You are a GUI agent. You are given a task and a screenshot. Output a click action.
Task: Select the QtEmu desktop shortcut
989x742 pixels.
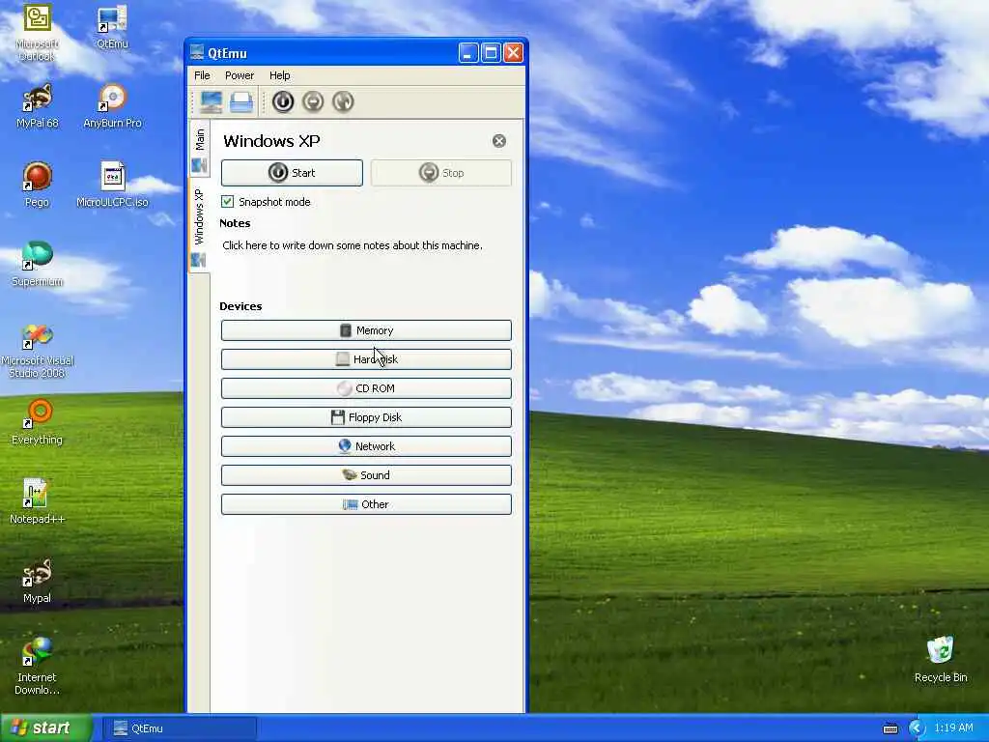pos(112,26)
